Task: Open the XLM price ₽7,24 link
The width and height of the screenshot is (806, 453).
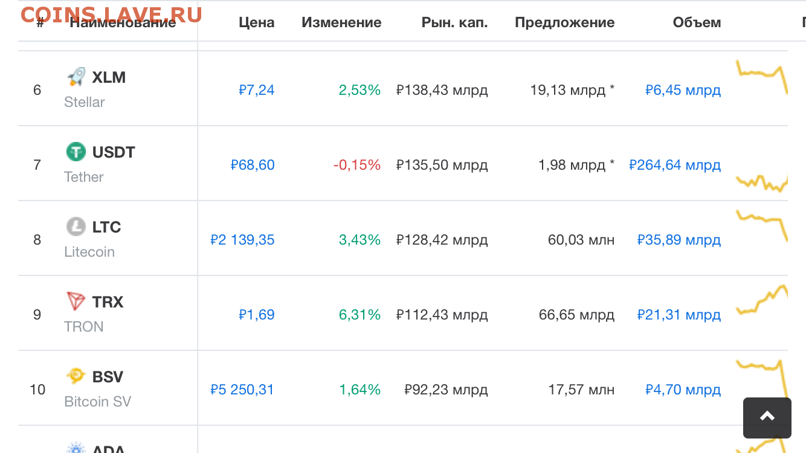Action: [257, 90]
